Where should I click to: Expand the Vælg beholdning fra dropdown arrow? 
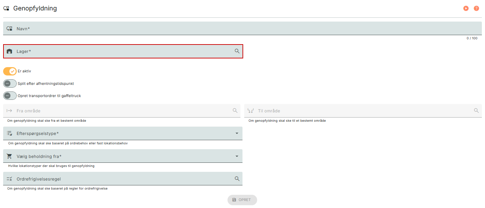point(237,156)
